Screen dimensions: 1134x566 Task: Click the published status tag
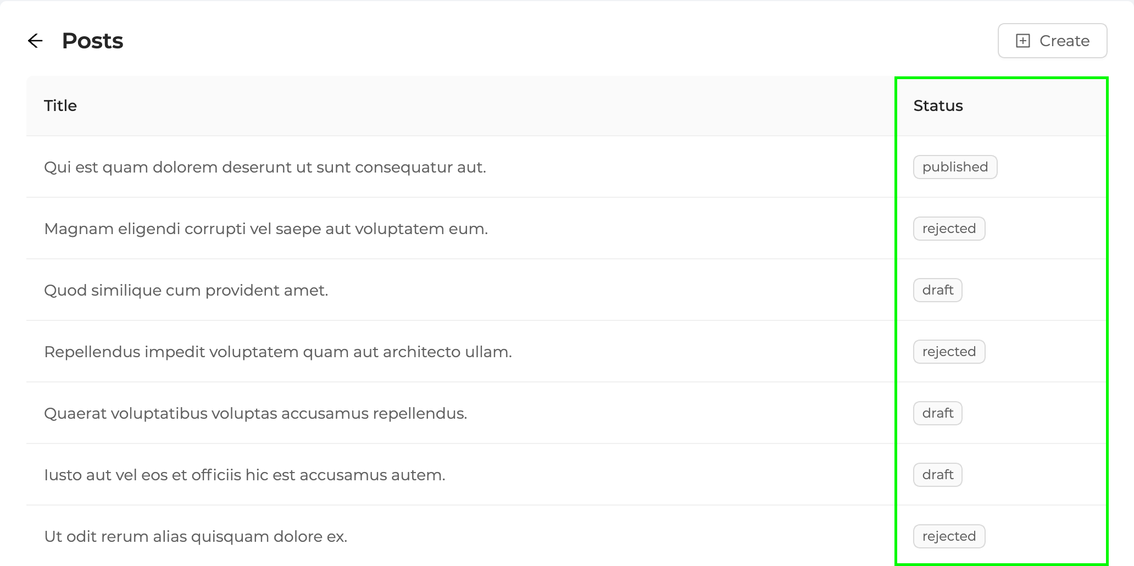tap(955, 167)
